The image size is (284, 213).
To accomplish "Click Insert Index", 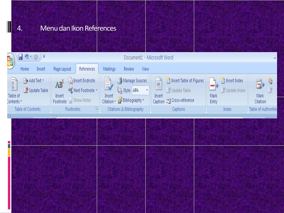I will (232, 81).
